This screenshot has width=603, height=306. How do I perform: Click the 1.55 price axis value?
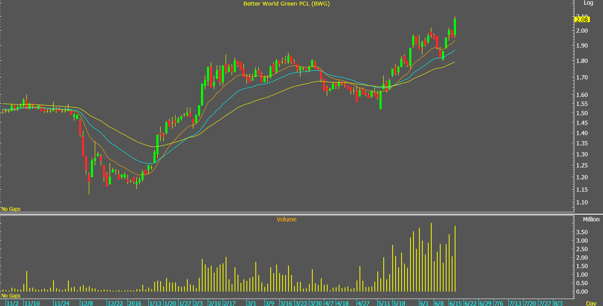582,104
